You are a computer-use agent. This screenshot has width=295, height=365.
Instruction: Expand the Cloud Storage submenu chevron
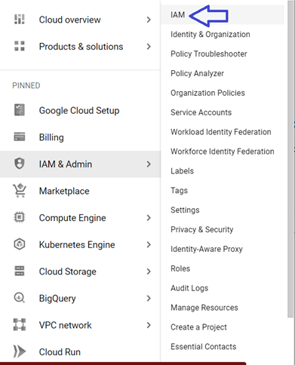(x=149, y=271)
